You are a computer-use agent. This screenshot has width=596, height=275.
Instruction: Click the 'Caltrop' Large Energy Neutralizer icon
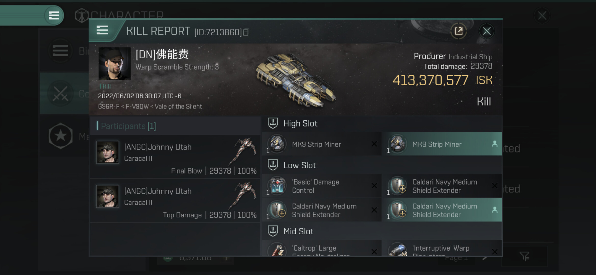[277, 250]
